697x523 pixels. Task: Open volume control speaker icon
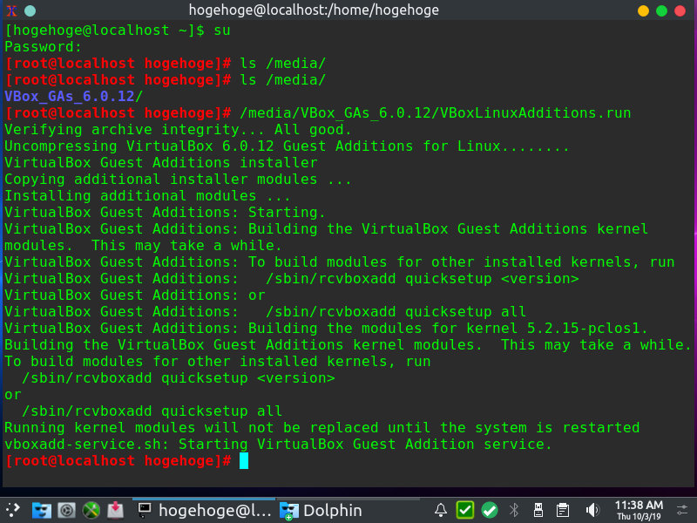point(592,510)
